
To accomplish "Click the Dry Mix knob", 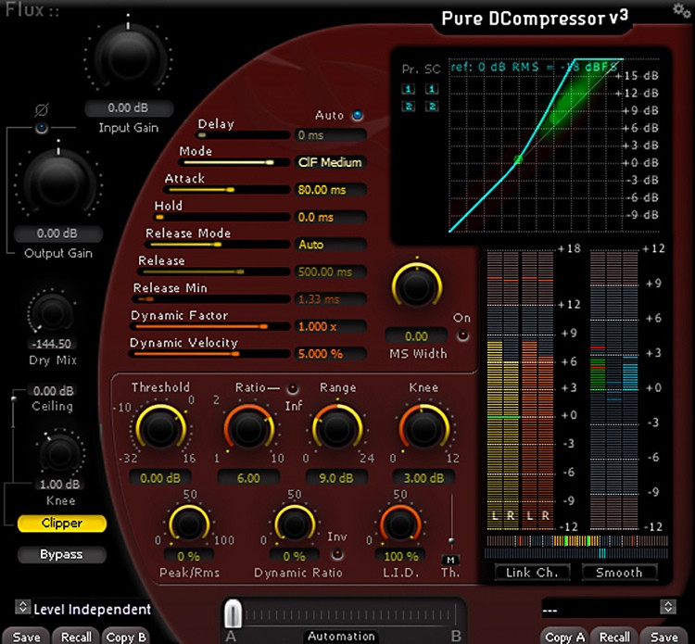I will 52,313.
